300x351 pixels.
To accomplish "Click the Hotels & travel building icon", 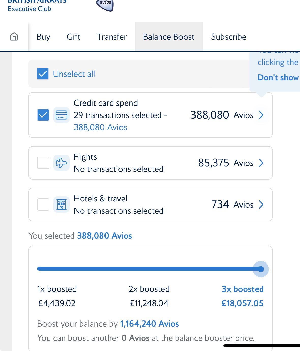I will (62, 204).
